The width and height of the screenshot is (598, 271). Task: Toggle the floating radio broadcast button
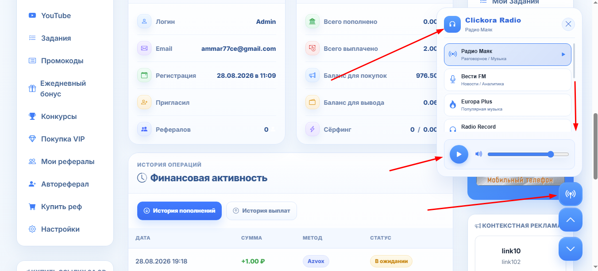(571, 194)
